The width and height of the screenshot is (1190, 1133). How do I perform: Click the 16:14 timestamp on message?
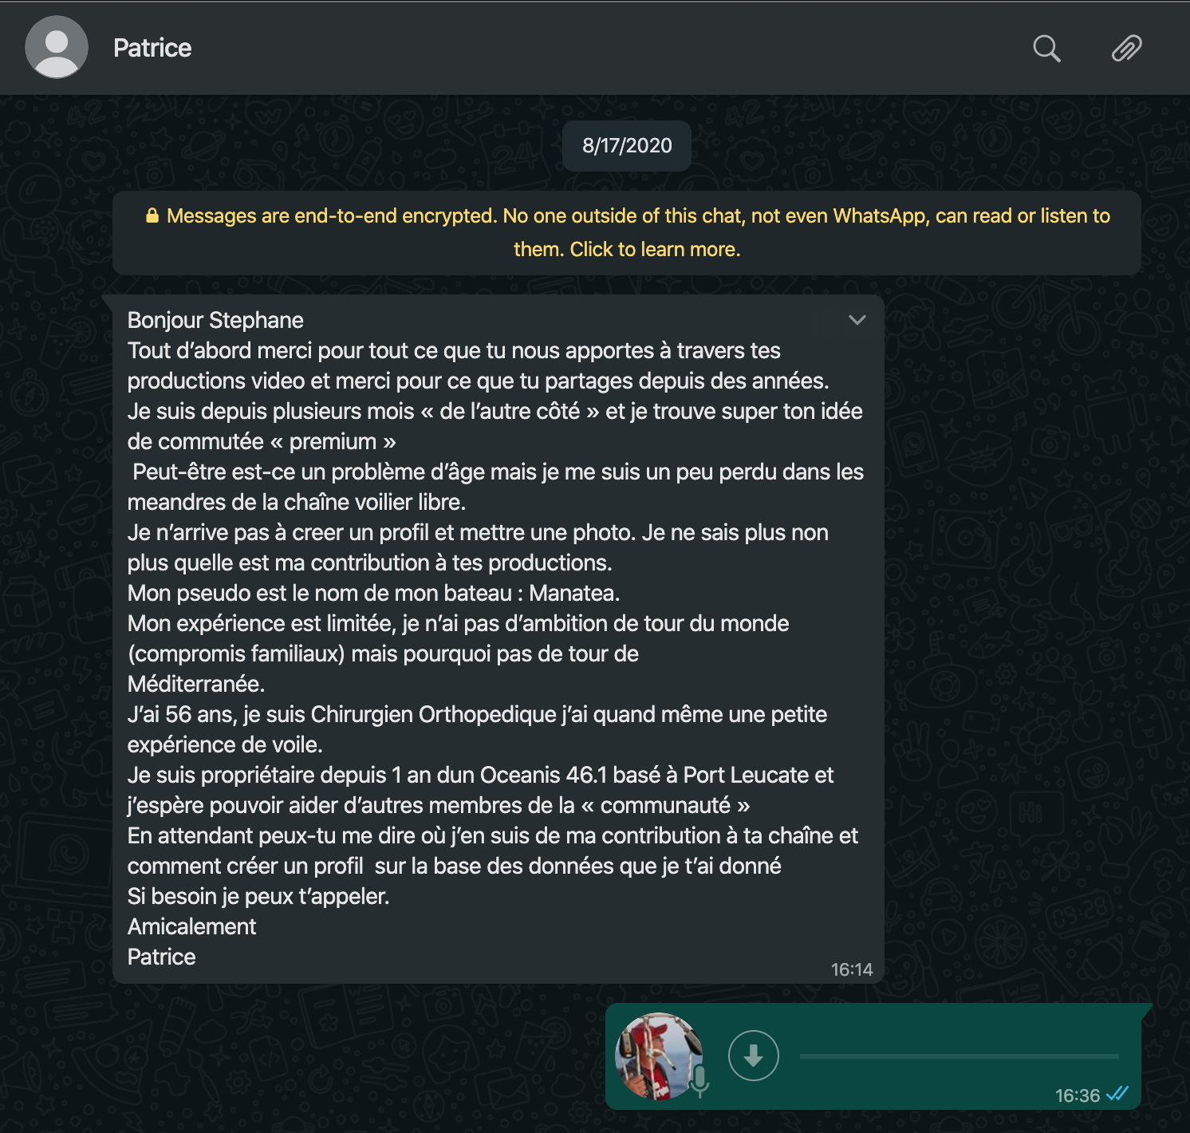pyautogui.click(x=852, y=969)
